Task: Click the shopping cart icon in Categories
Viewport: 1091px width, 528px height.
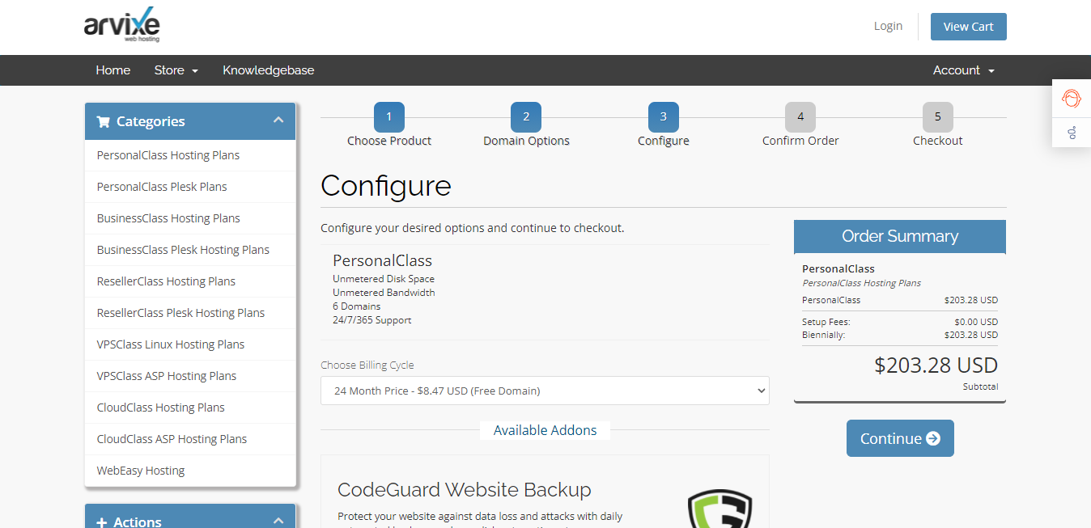Action: (x=103, y=121)
